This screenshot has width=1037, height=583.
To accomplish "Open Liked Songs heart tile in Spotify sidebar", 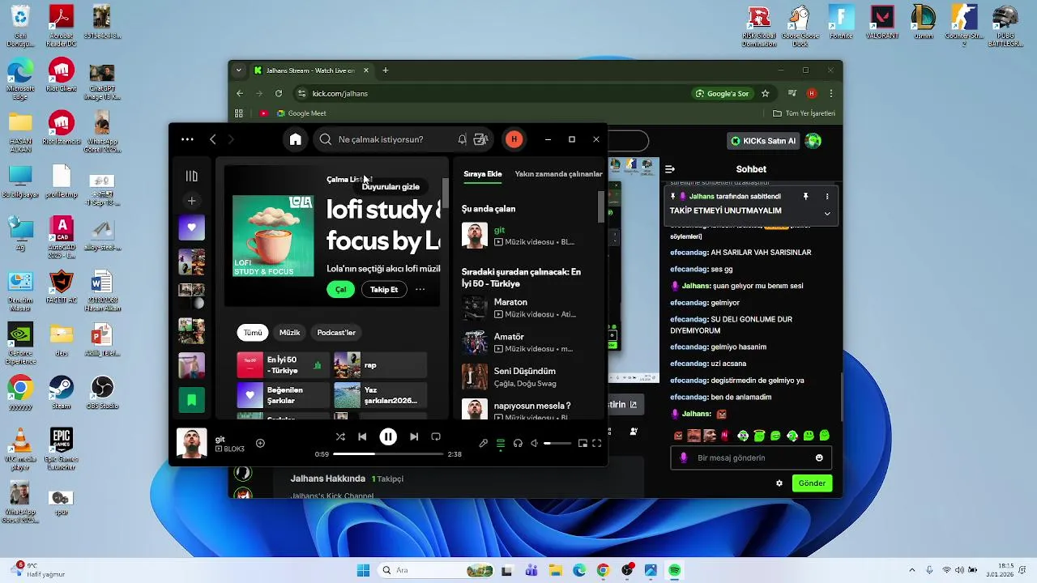I will point(192,228).
